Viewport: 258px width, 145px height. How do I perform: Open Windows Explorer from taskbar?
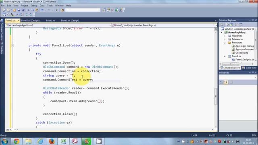click(28, 141)
